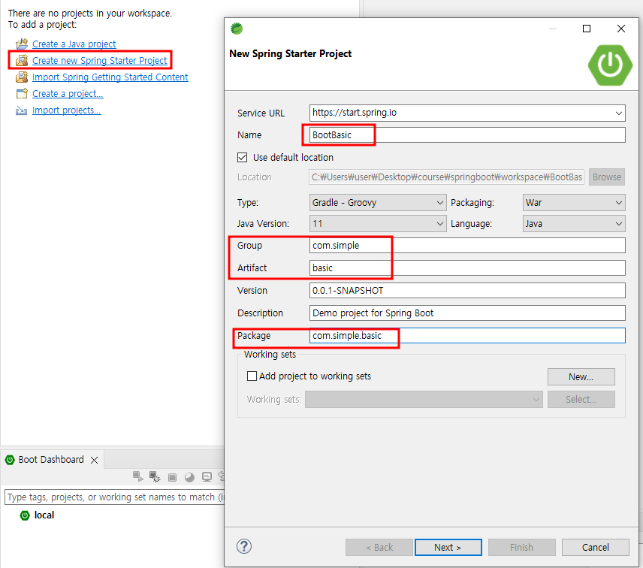Click the Description field with Demo project text
643x568 pixels.
tap(467, 313)
